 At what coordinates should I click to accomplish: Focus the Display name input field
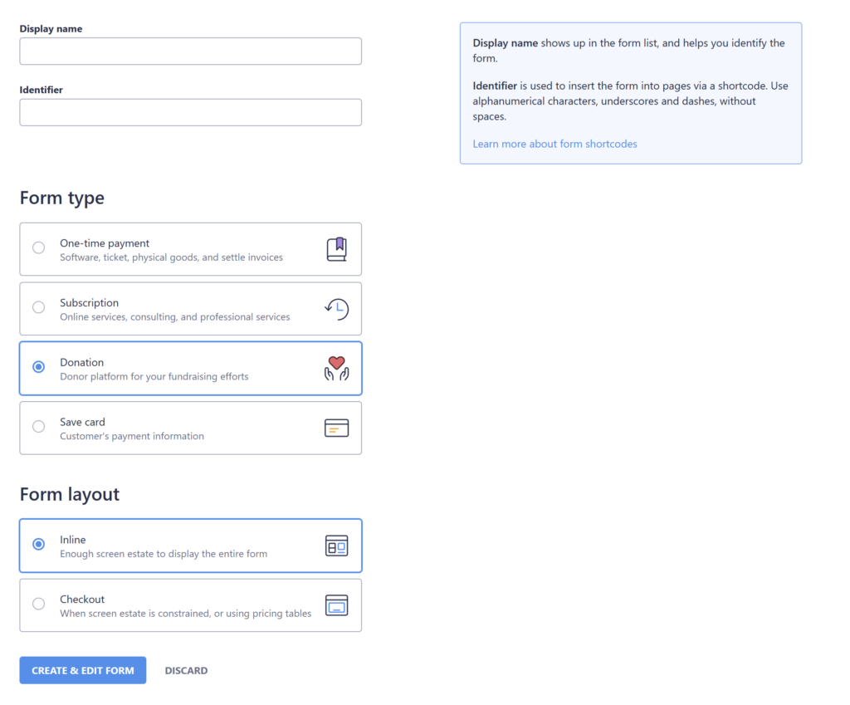[190, 51]
